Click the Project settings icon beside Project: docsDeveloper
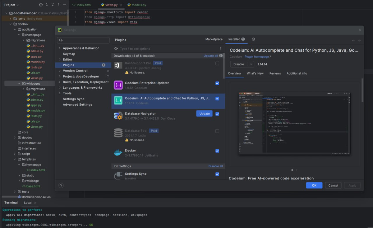Viewport: 373px width, 228px height. click(x=108, y=76)
